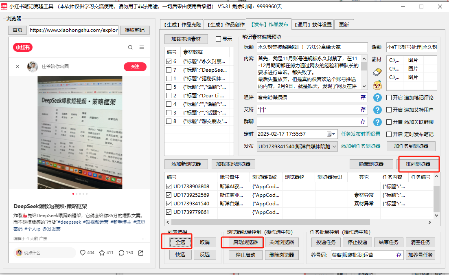This screenshot has height=275, width=449.
Task: Enable the 追加笔记评论 checkbox
Action: point(389,98)
